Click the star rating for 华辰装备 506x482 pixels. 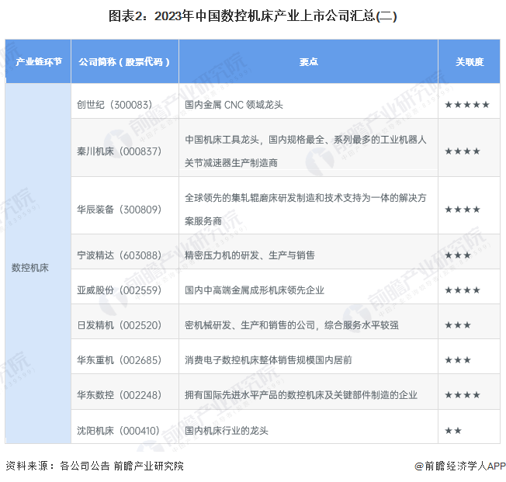463,210
